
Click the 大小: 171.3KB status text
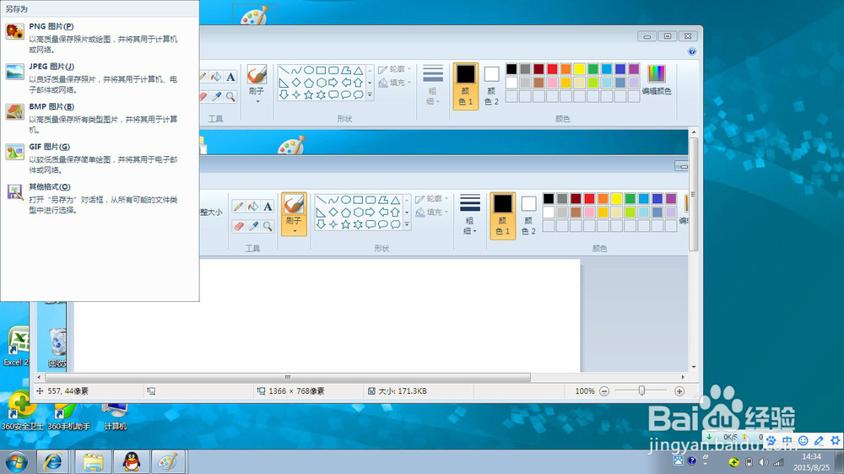(403, 391)
